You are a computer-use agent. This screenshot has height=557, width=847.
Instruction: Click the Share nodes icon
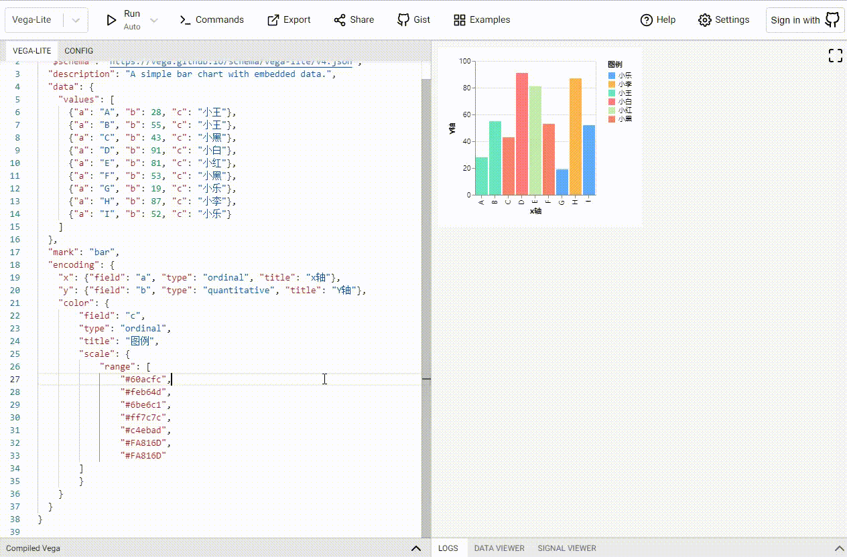point(340,20)
